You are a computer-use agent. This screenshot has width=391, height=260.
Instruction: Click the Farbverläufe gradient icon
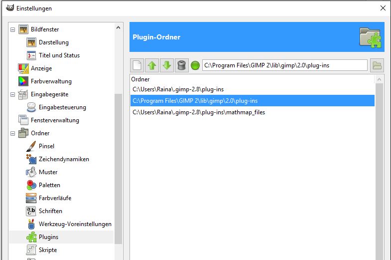(x=31, y=198)
